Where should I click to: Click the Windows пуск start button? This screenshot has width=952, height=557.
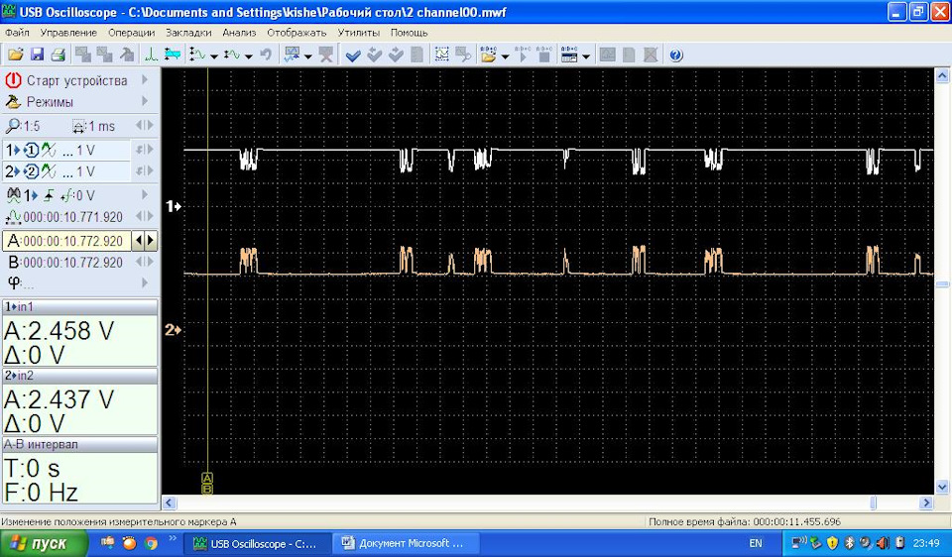[38, 544]
